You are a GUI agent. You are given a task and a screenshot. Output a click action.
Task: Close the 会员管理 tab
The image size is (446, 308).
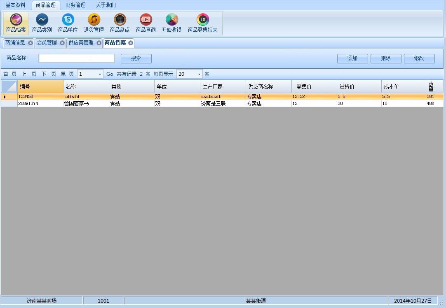(x=62, y=43)
